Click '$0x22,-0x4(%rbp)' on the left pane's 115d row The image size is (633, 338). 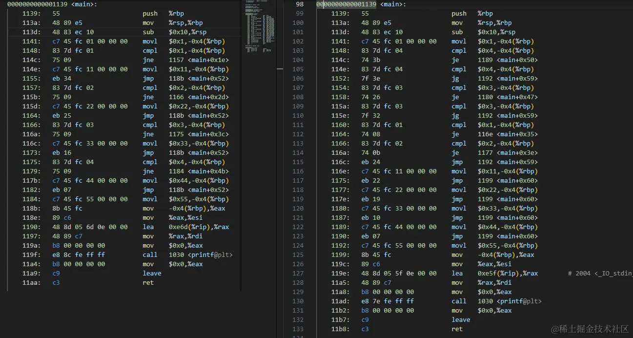(199, 106)
